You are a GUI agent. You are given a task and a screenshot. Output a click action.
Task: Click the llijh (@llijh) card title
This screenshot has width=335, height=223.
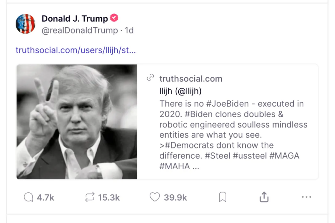point(180,91)
